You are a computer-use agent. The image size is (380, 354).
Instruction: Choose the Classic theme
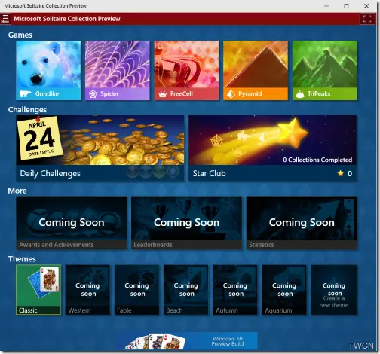pyautogui.click(x=38, y=290)
